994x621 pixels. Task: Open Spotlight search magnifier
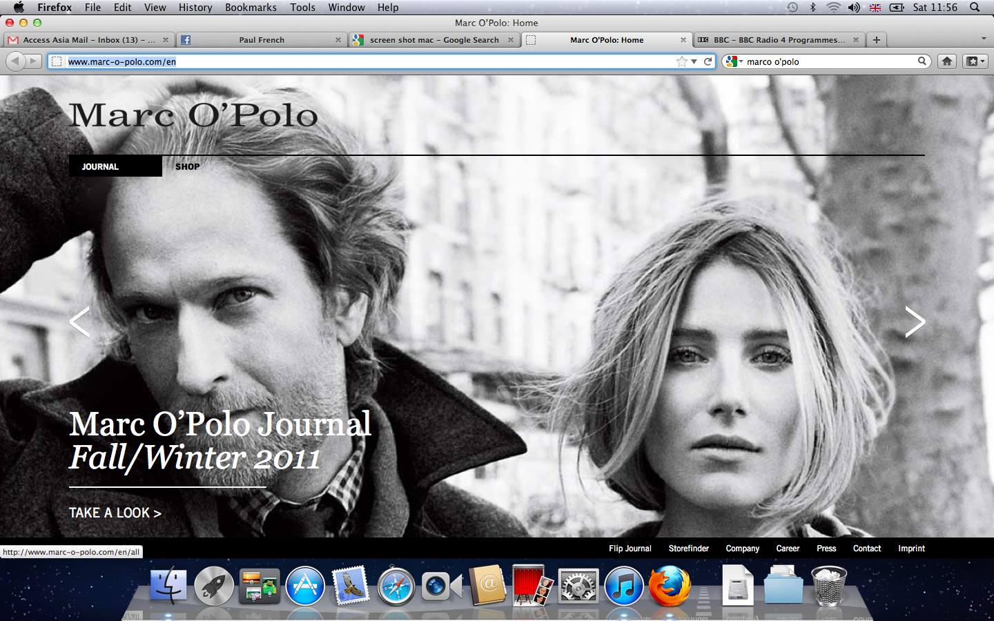(x=975, y=7)
